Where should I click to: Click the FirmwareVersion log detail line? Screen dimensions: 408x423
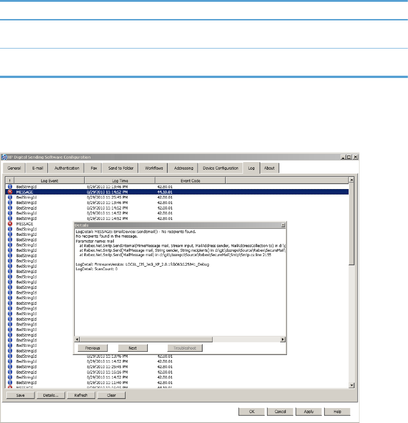(x=142, y=264)
